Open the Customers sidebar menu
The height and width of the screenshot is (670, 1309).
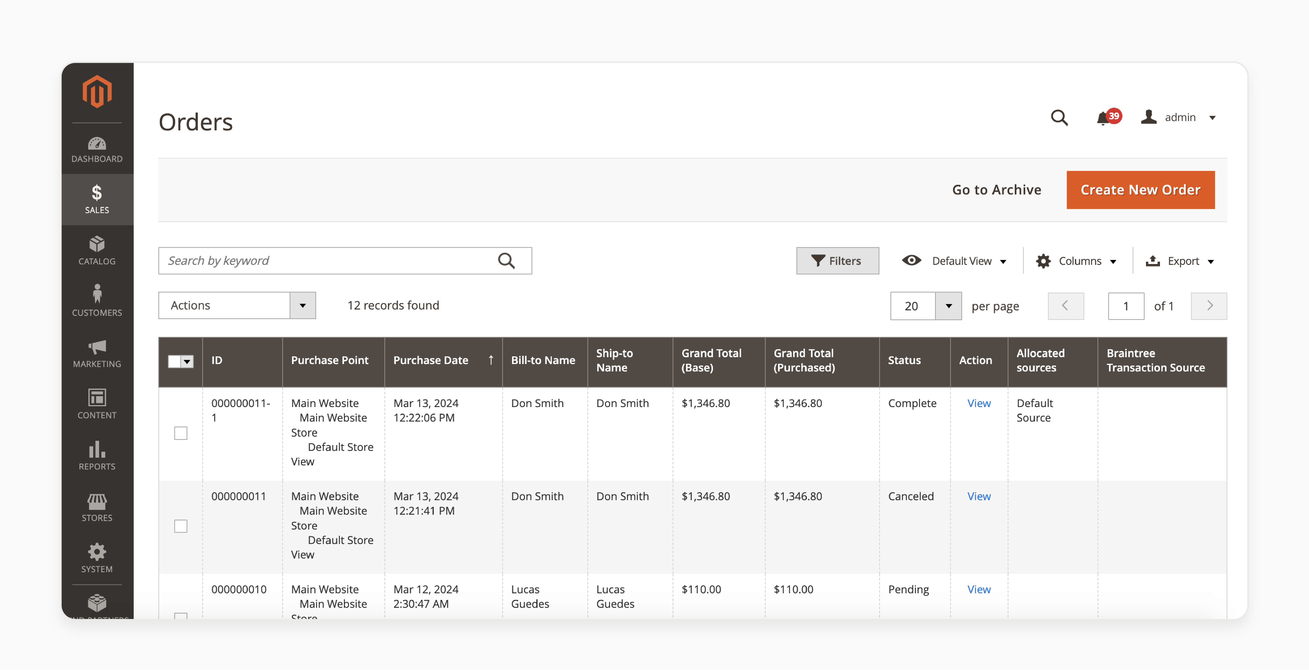click(x=96, y=302)
